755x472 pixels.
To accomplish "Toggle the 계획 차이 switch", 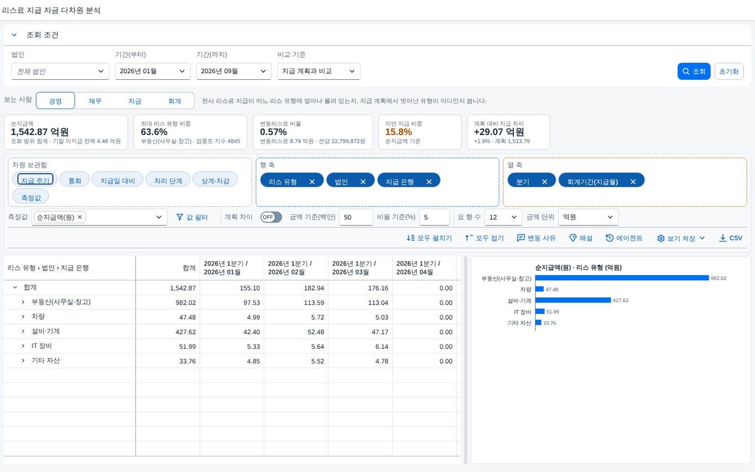I will pos(271,217).
